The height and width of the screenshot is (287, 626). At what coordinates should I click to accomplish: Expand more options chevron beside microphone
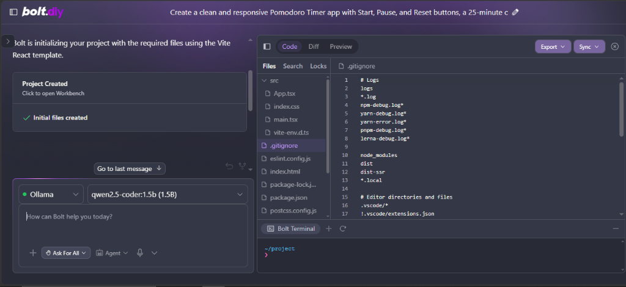(x=155, y=253)
